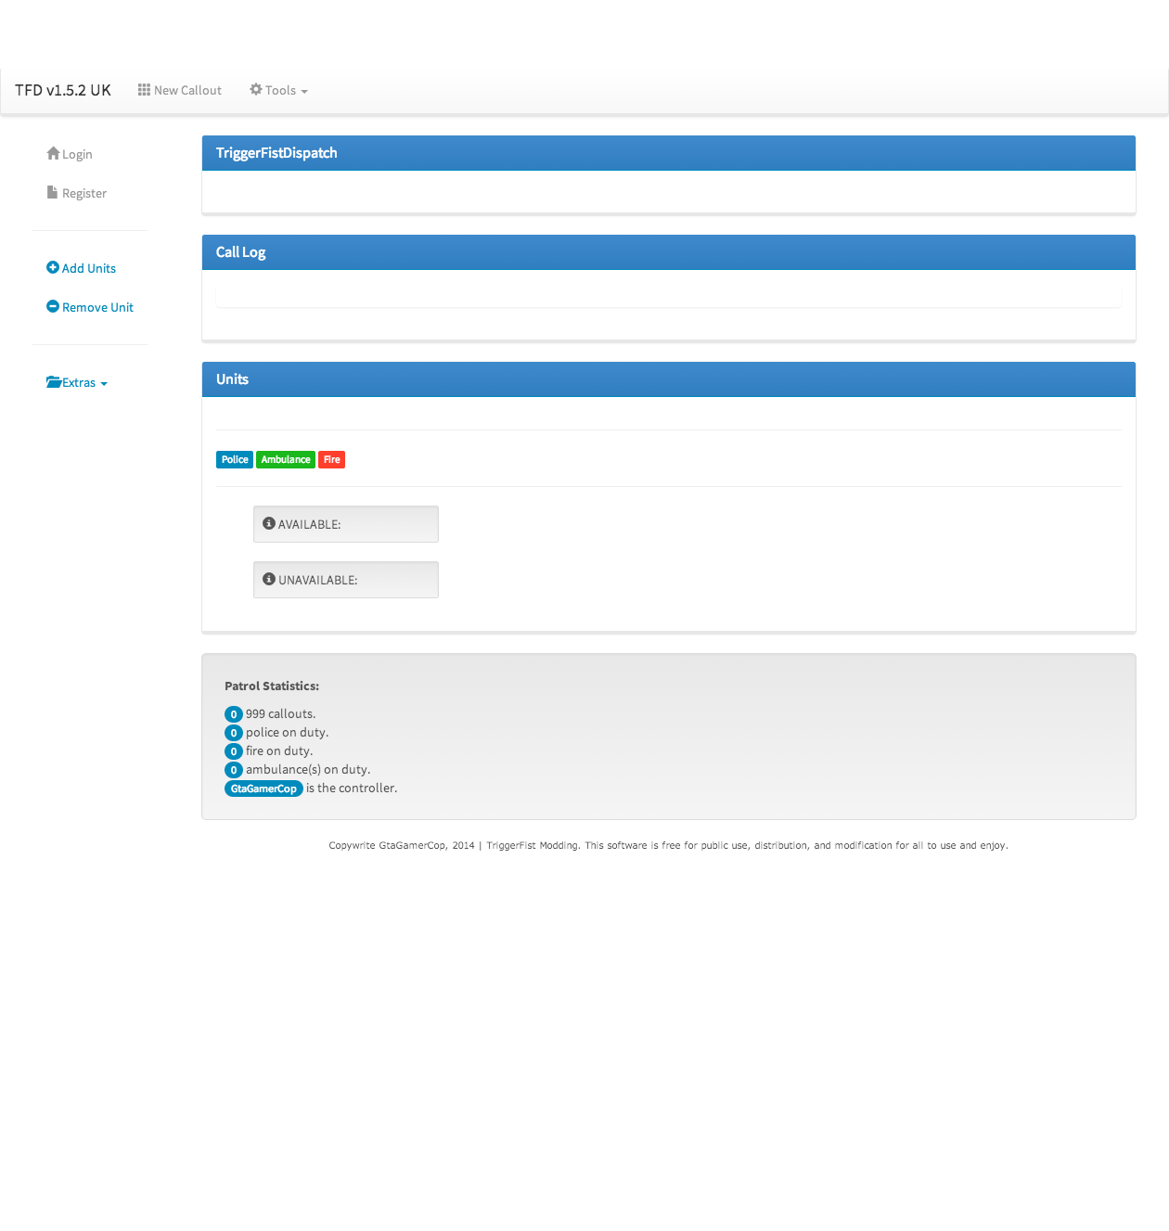This screenshot has width=1169, height=1231.
Task: Expand the Extras dropdown caret
Action: (104, 384)
